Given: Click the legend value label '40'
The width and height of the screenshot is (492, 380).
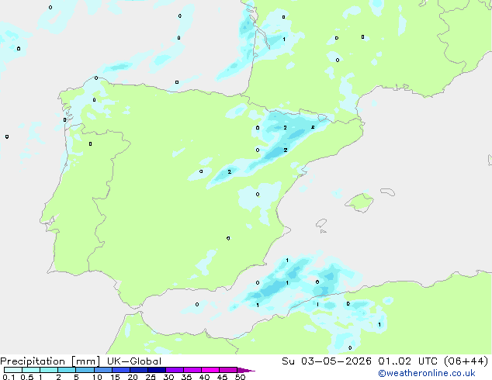Looking at the screenshot, I should pos(204,377).
